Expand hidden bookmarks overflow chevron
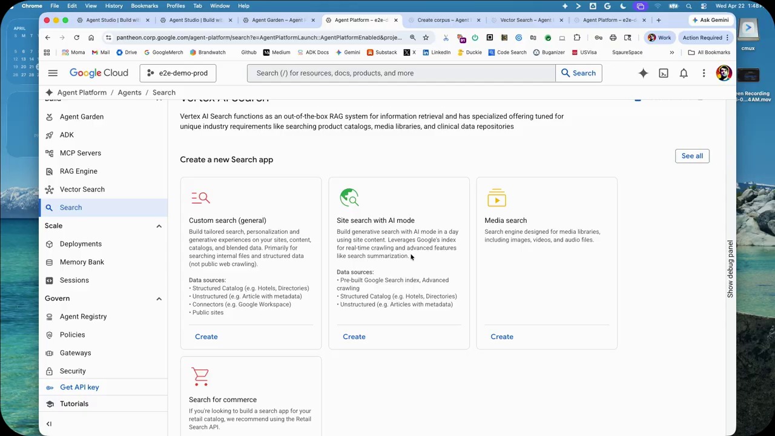 tap(671, 53)
